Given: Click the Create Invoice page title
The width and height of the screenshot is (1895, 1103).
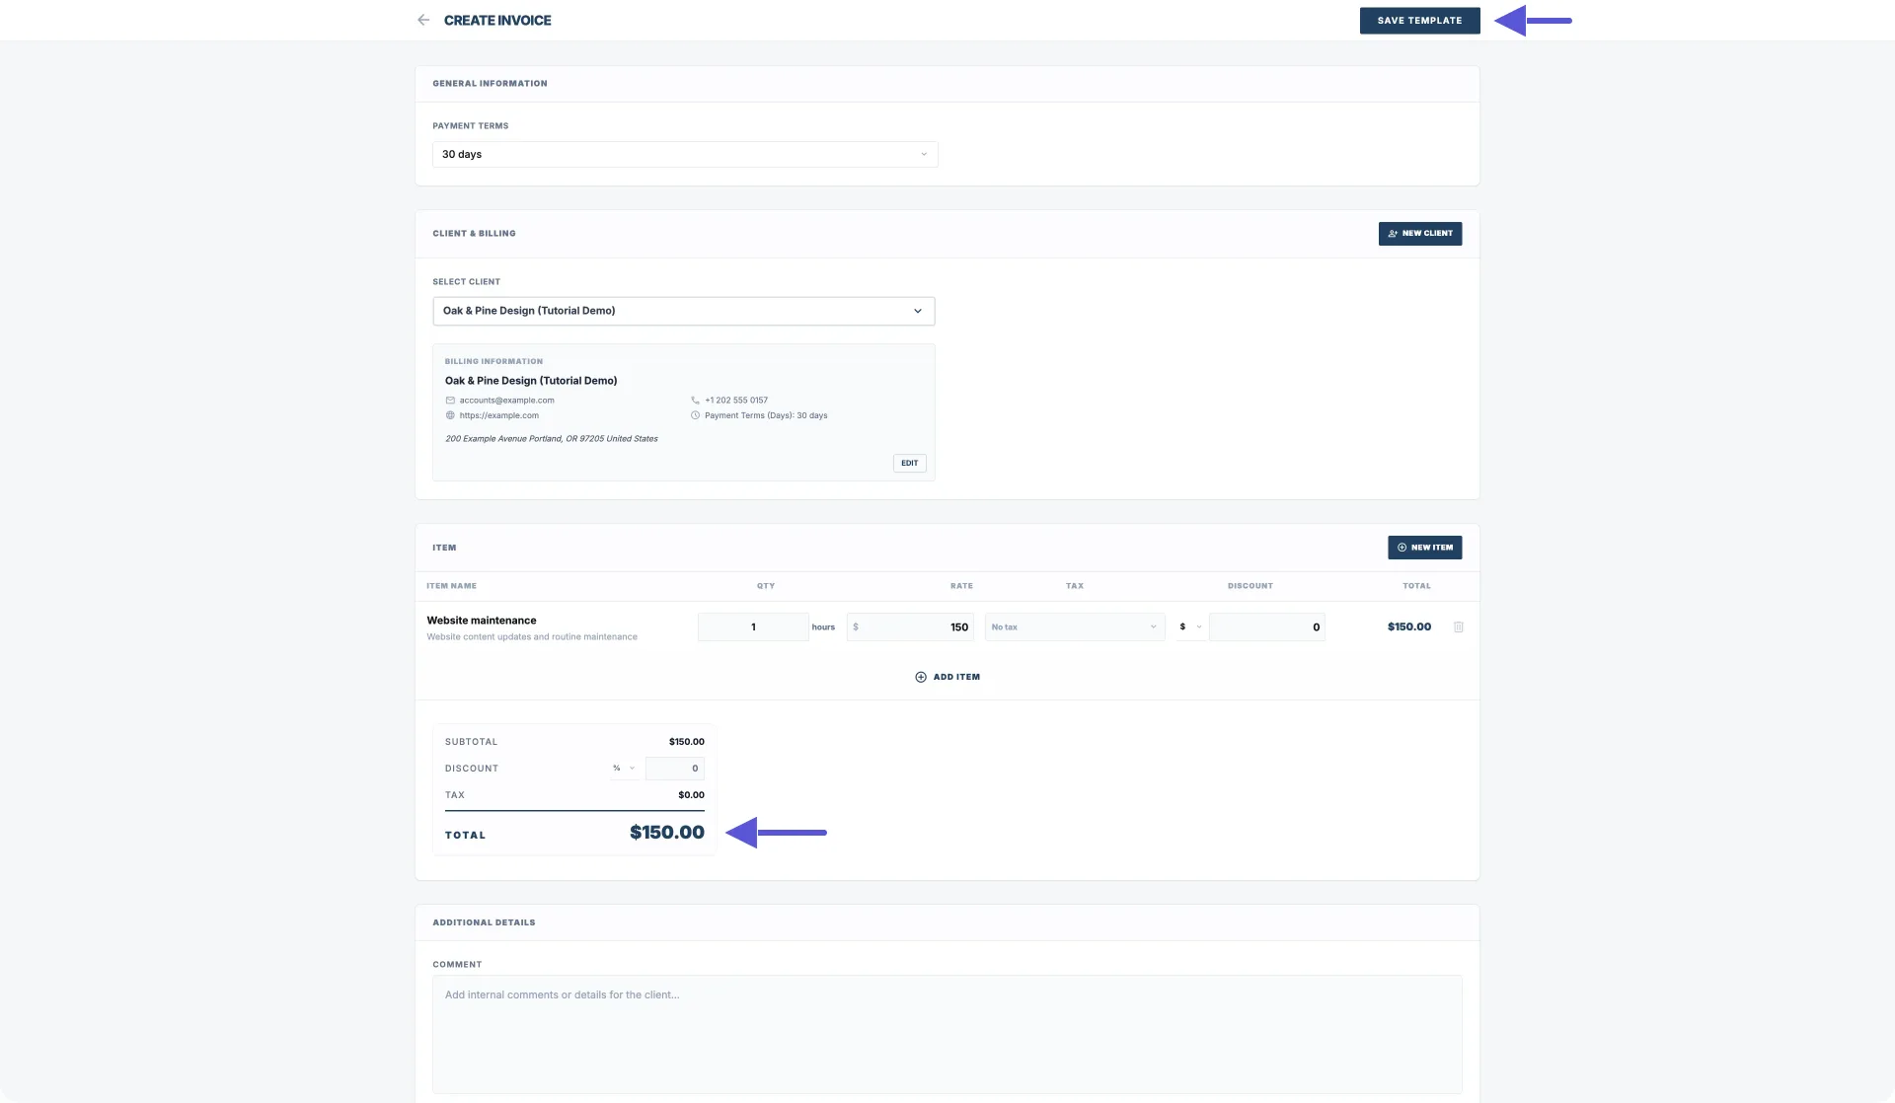Looking at the screenshot, I should coord(497,20).
